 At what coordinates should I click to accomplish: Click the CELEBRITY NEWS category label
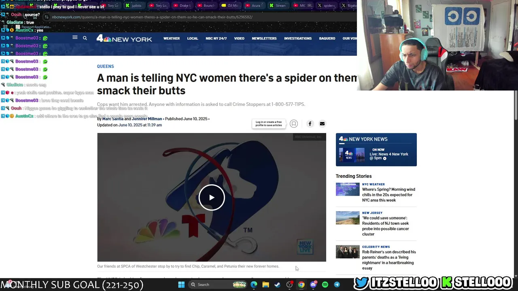point(376,247)
